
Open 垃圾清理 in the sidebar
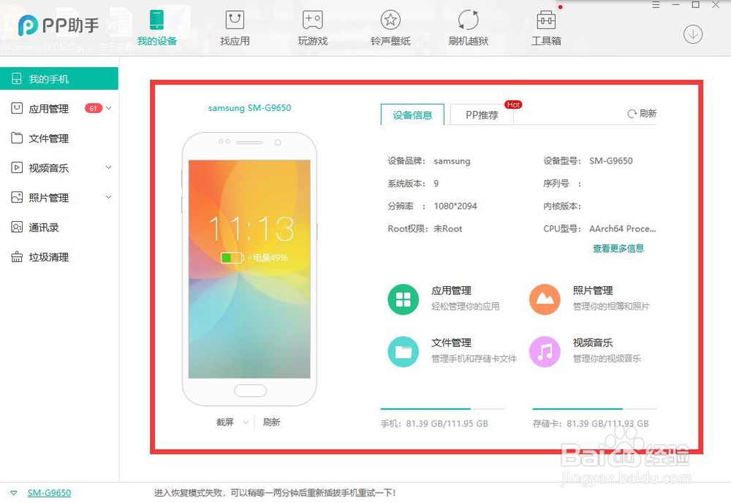48,257
